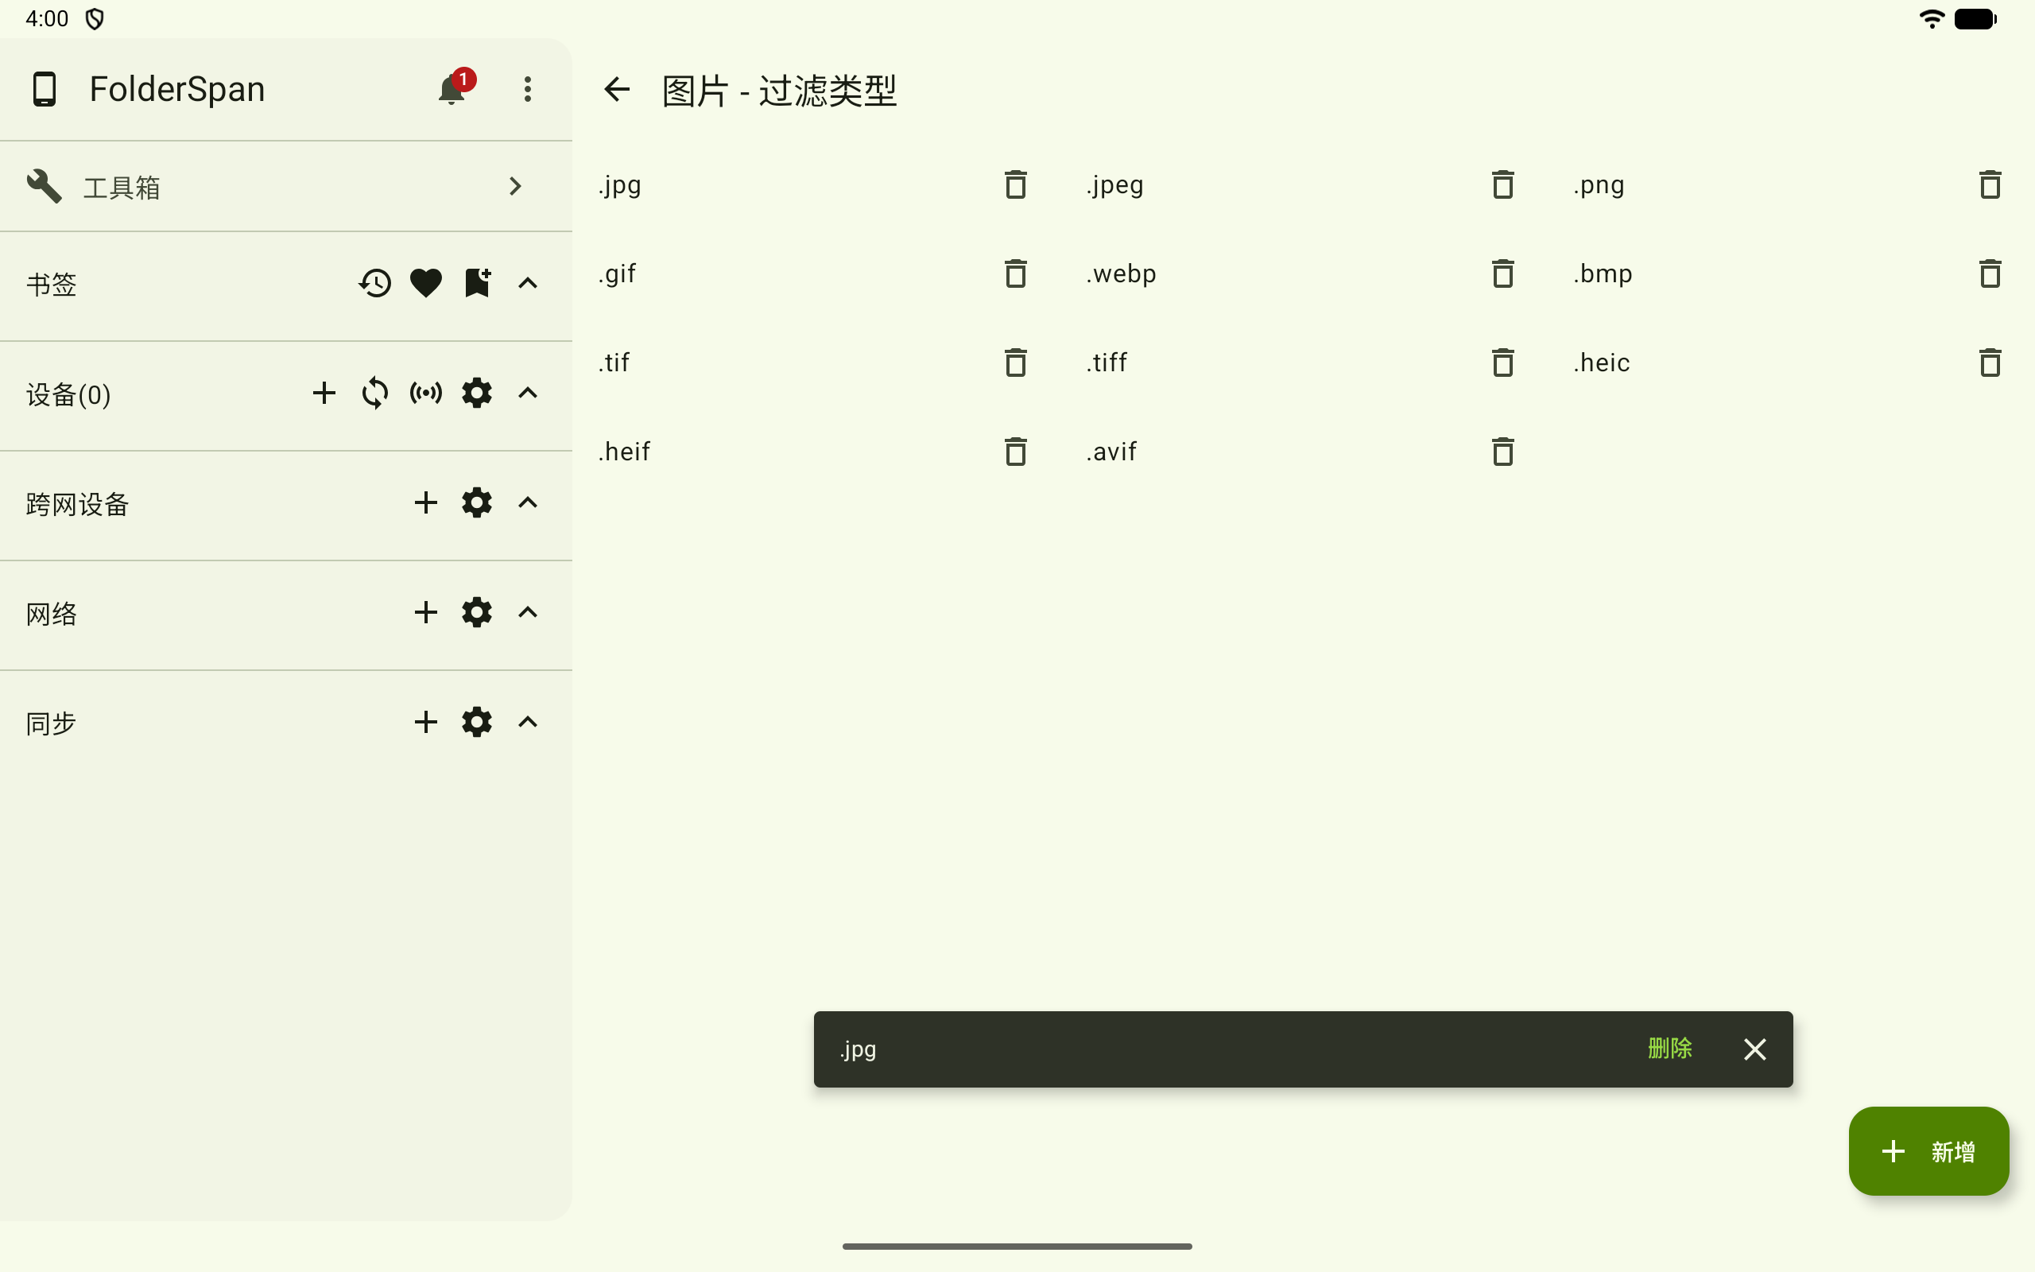This screenshot has height=1272, width=2035.
Task: Open the 工具箱 toolbox row
Action: 286,186
